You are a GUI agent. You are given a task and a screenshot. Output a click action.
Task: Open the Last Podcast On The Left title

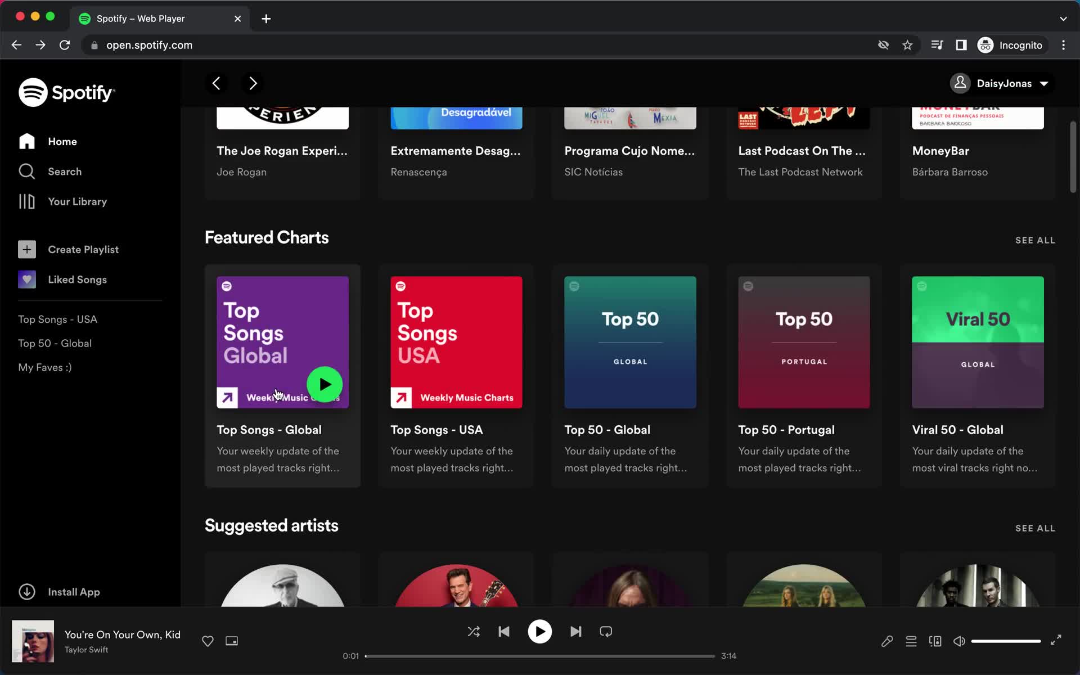point(802,151)
